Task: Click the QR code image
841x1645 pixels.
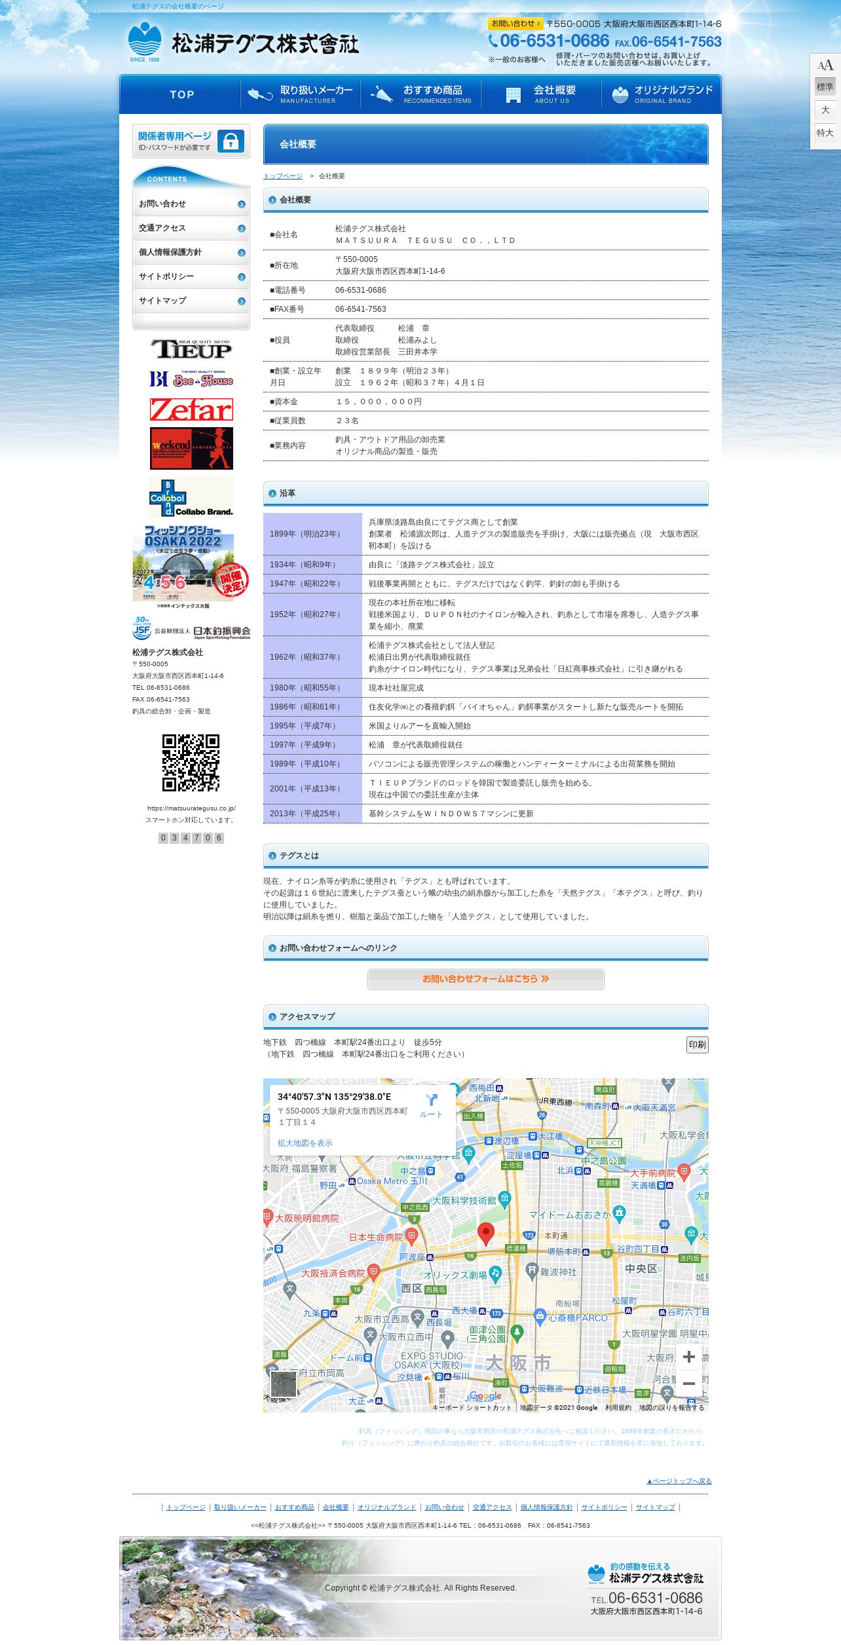Action: coord(191,763)
